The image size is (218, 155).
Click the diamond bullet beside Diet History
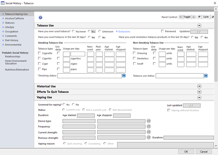(3, 40)
